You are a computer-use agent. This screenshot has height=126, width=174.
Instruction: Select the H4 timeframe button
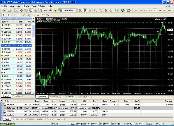(x=160, y=10)
